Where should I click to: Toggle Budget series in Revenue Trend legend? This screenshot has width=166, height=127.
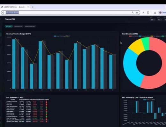point(62,36)
